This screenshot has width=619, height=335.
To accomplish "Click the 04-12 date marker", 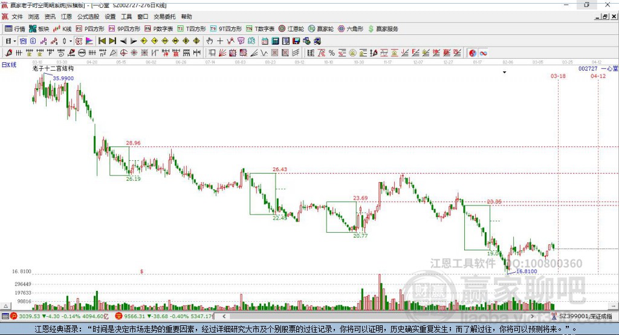I will pyautogui.click(x=598, y=76).
